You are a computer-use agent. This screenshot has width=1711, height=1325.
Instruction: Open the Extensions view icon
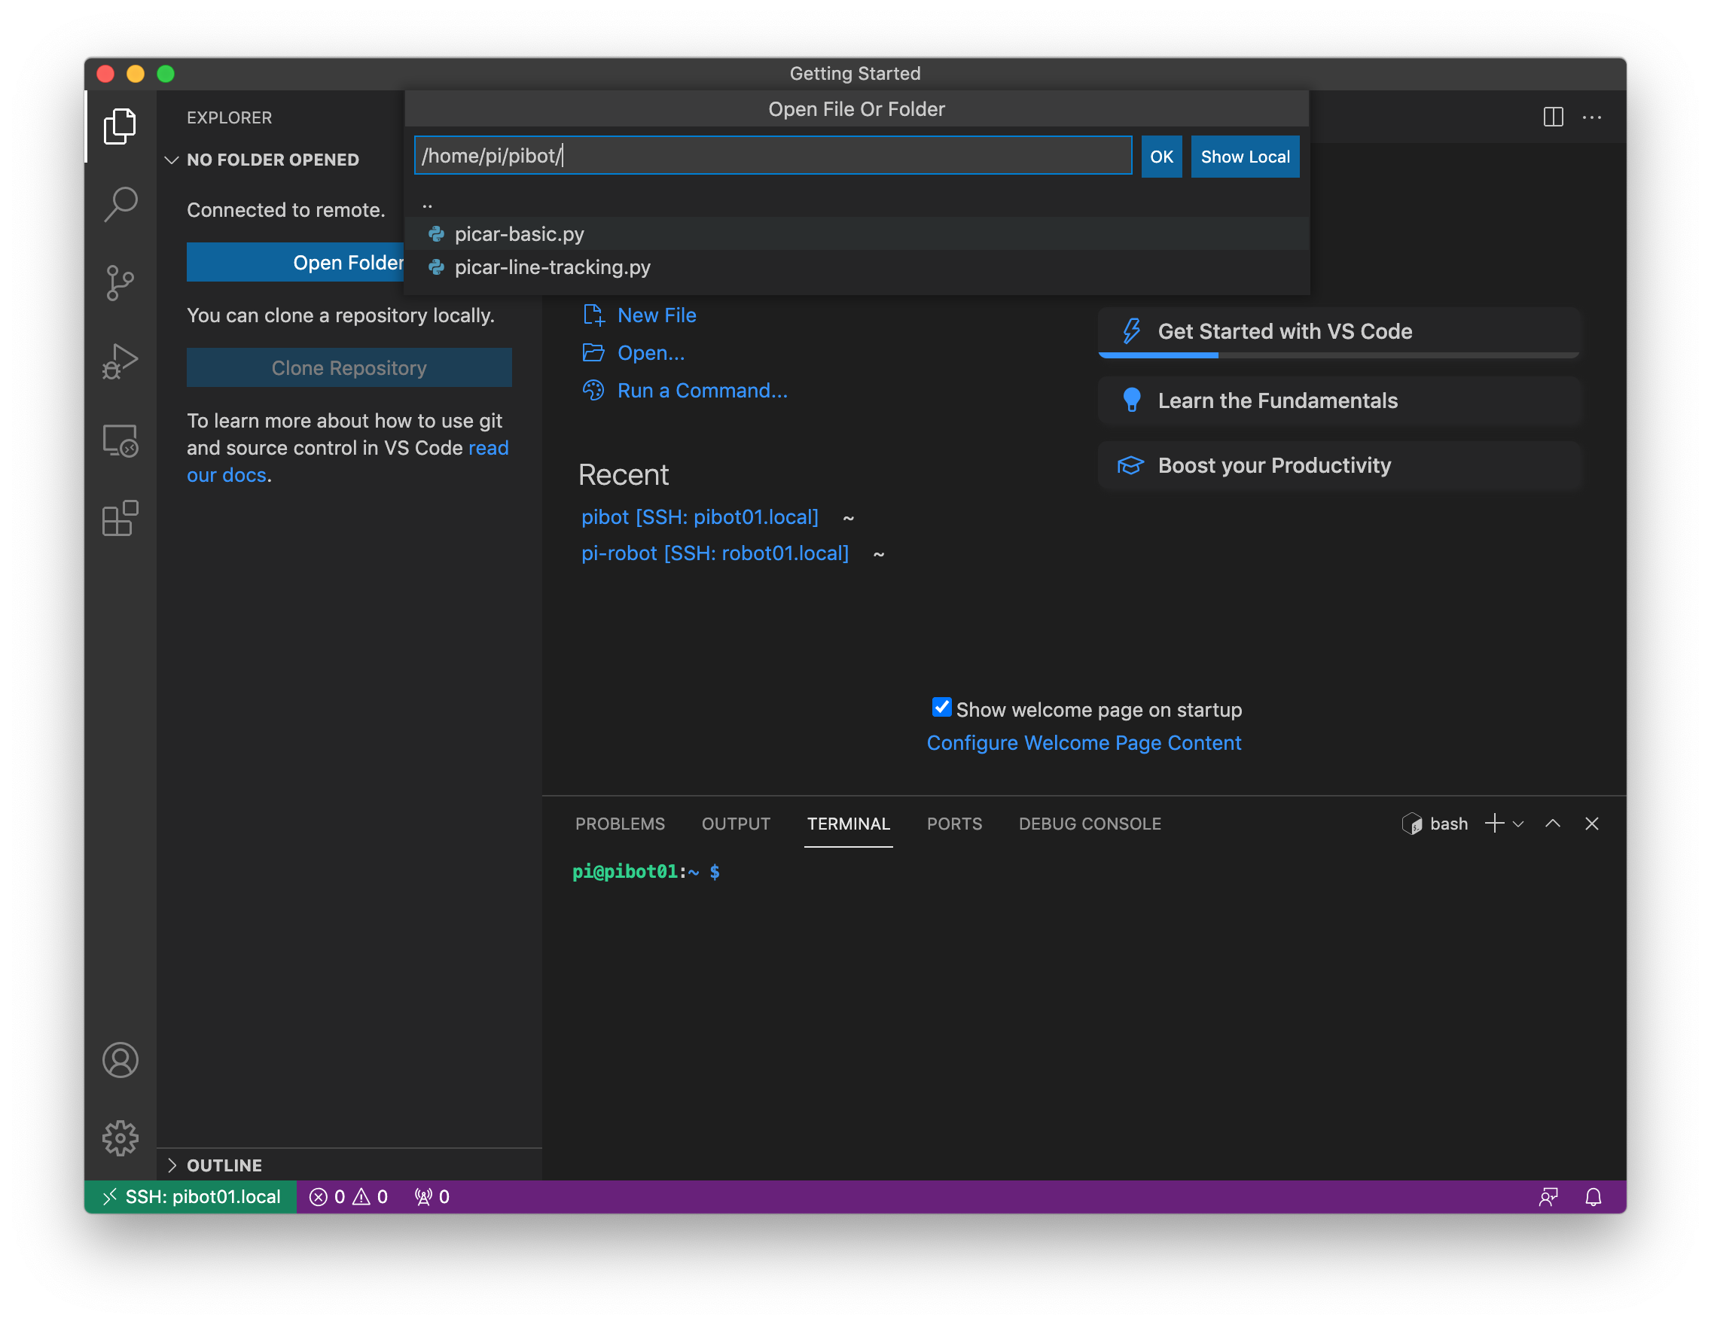click(120, 518)
